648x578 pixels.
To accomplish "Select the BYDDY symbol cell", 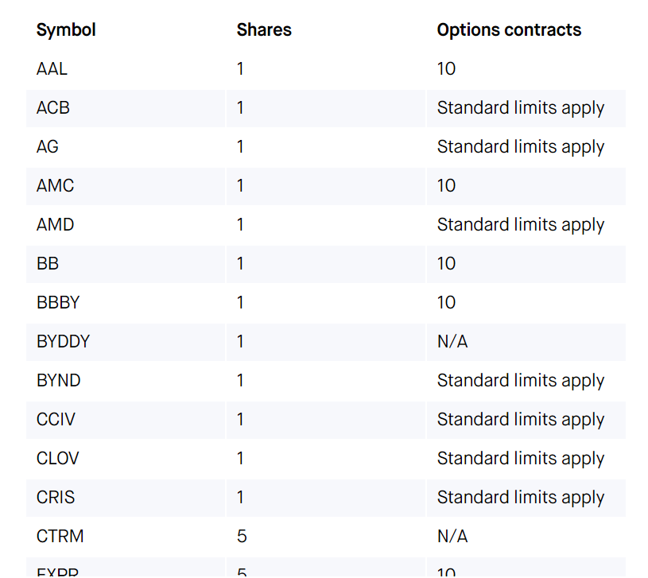I will pos(126,342).
